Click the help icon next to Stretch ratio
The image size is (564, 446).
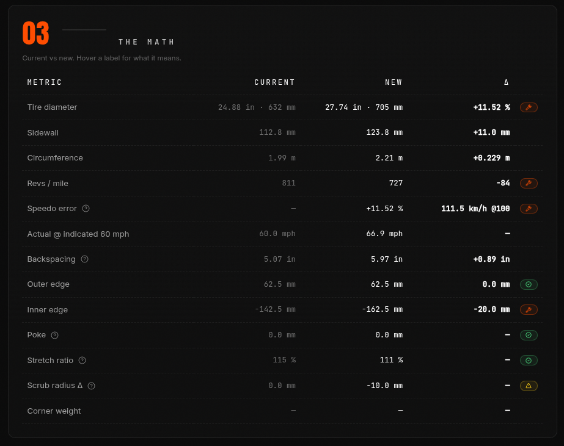(x=82, y=360)
